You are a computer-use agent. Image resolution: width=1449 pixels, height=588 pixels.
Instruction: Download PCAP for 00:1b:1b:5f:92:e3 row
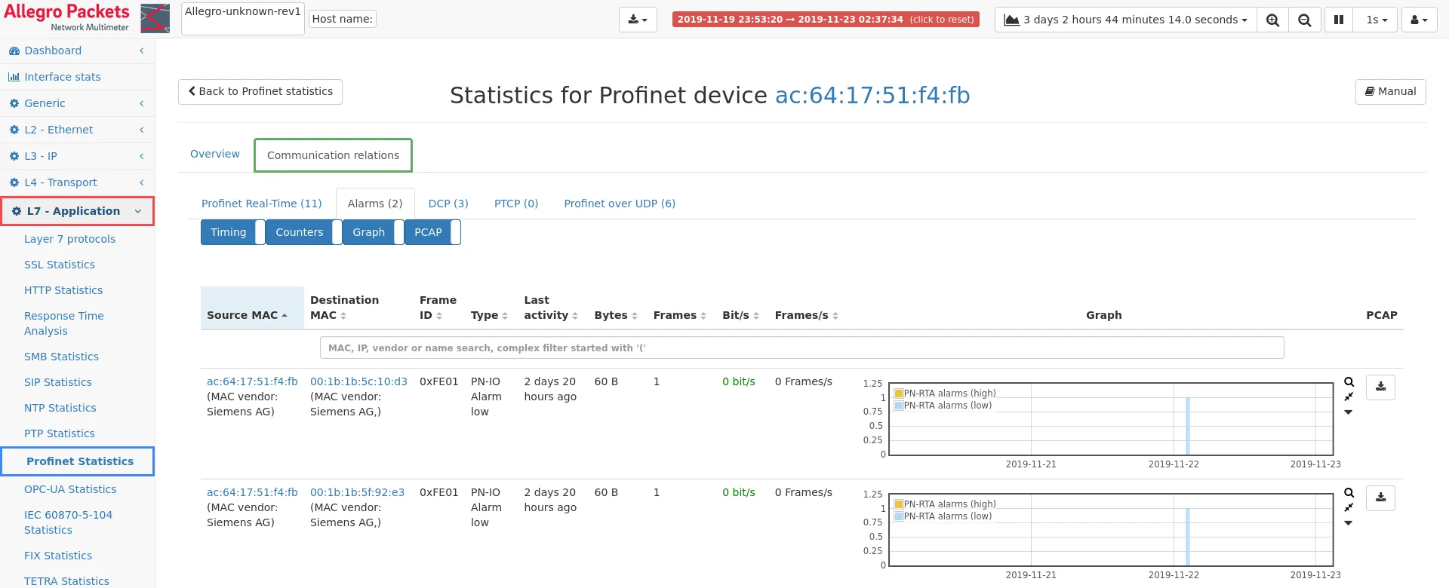tap(1380, 498)
